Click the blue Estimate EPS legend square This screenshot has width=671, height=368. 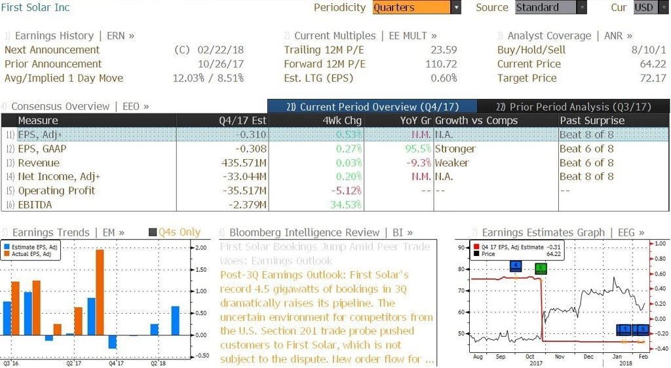coord(7,247)
